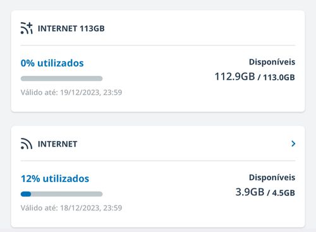Click Disponíveis label in INTERNET card
Viewport: 316px width, 232px height.
click(272, 178)
